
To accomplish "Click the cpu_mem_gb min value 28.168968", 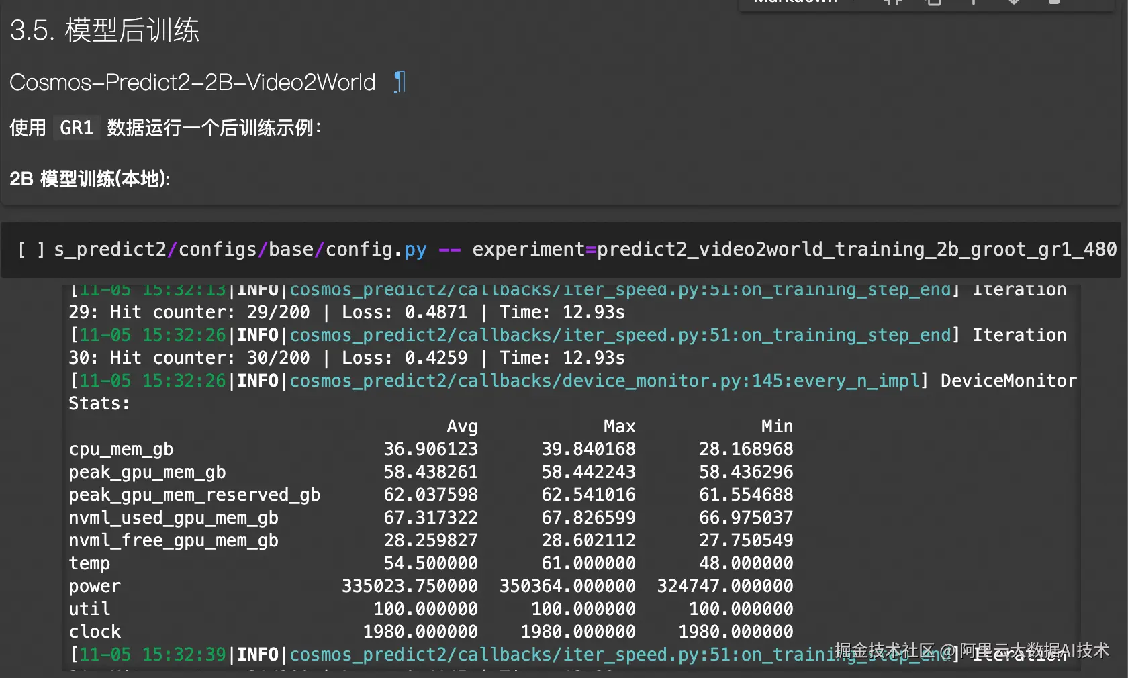I will tap(746, 450).
